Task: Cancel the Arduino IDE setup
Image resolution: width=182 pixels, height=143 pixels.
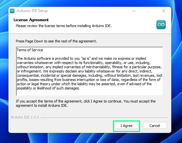Action: (155, 126)
